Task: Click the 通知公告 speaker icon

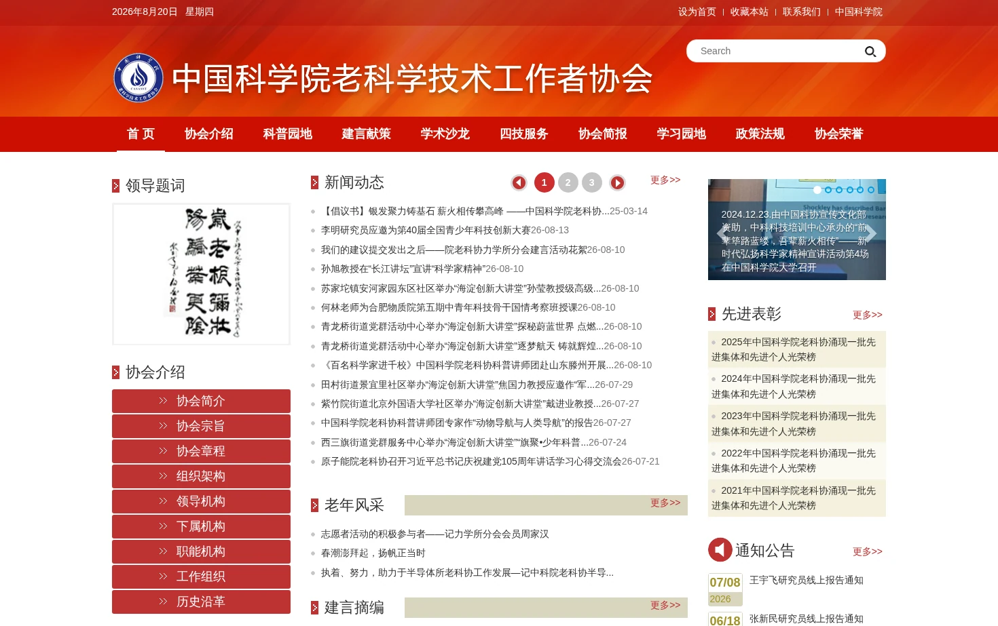Action: (720, 550)
